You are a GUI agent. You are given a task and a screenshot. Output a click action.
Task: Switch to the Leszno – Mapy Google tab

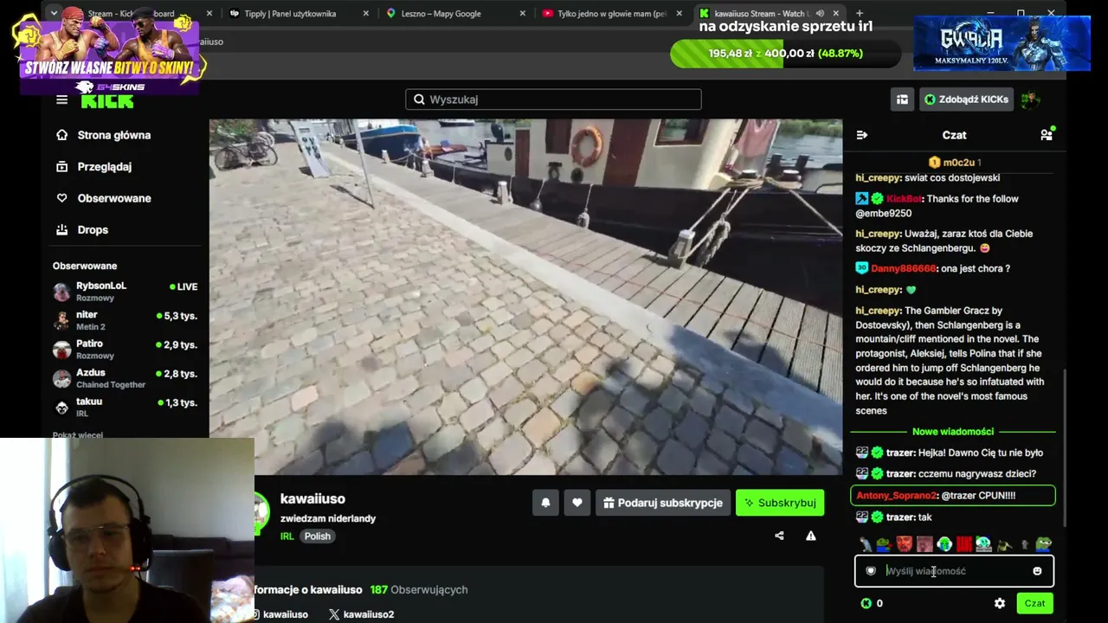click(455, 14)
